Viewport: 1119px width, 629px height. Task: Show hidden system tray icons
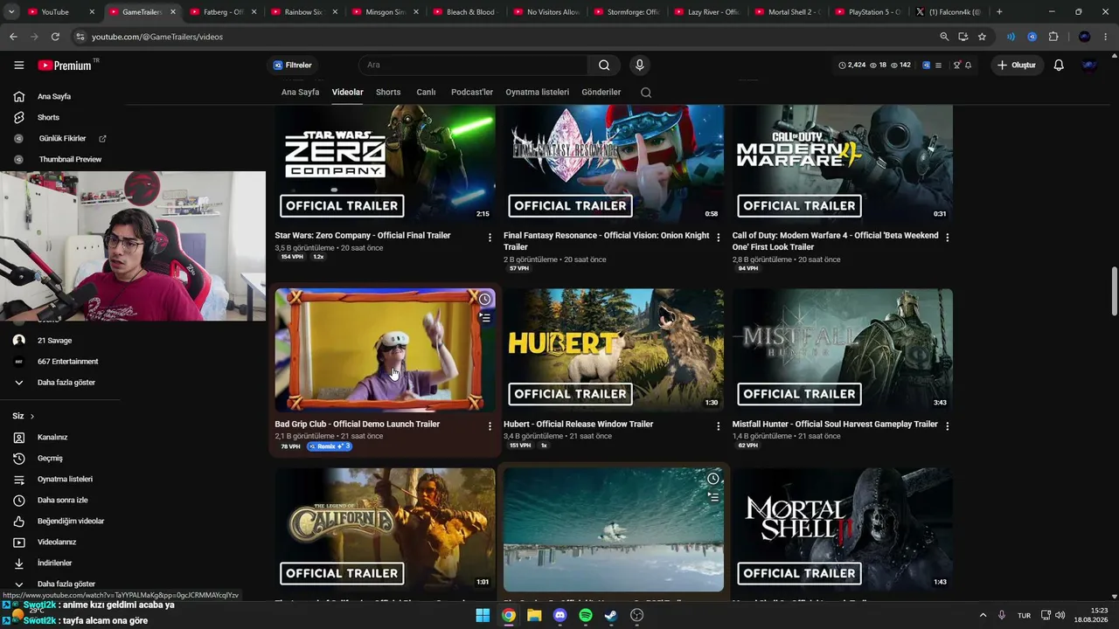tap(983, 615)
